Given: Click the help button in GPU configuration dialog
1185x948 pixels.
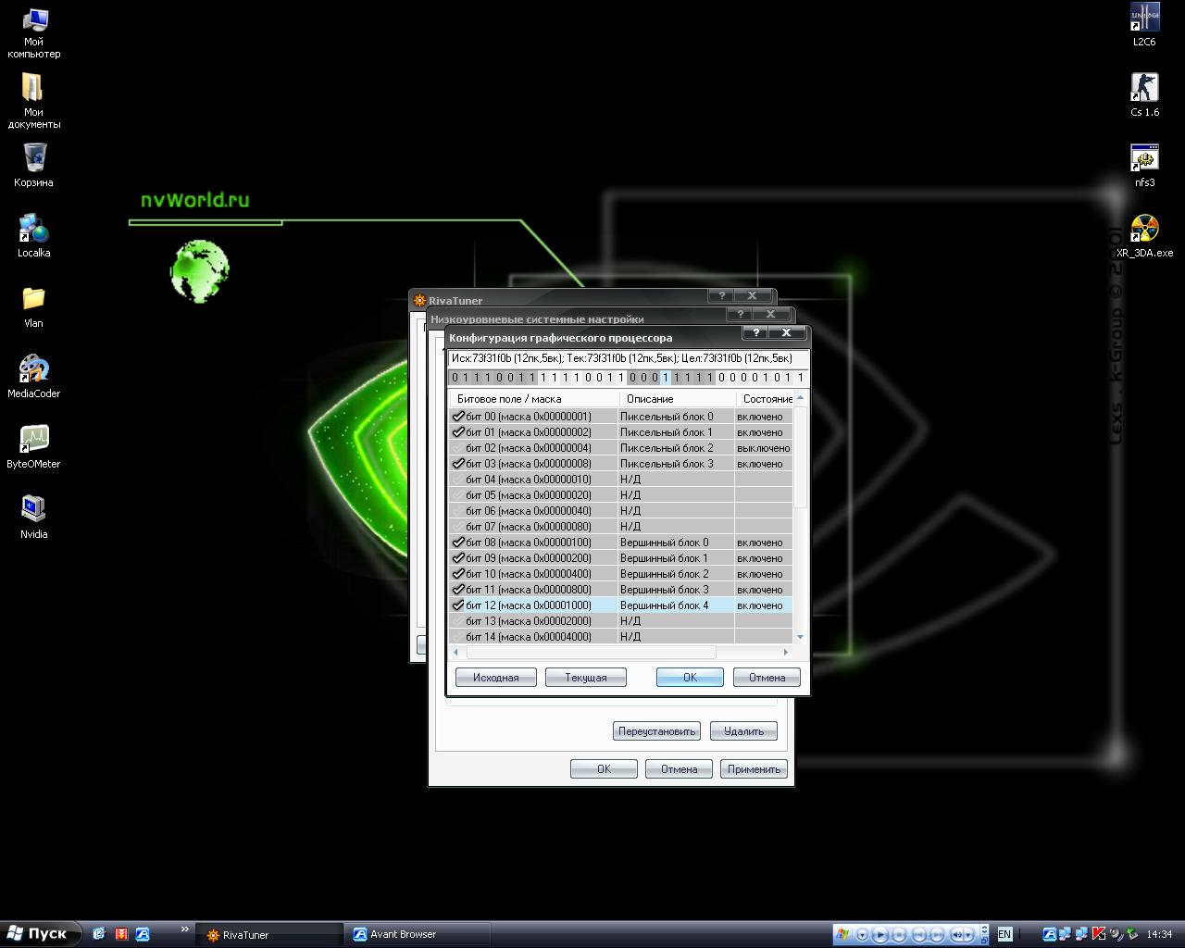Looking at the screenshot, I should [755, 332].
